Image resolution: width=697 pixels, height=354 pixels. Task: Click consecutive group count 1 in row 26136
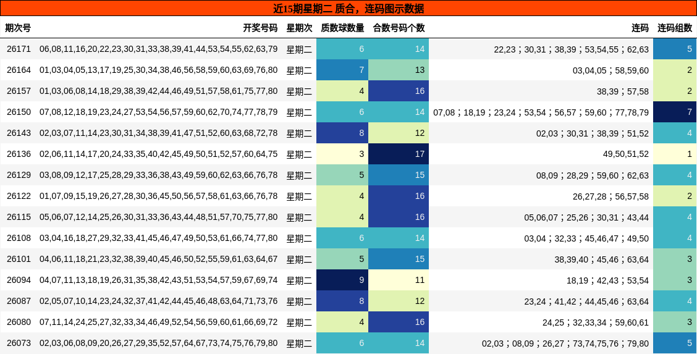[x=675, y=154]
